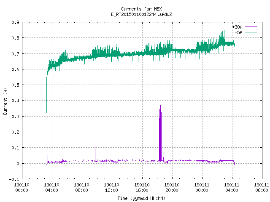270x202 pixels.
Task: Click the x-axis label 'Time (yymmdd HH:MM)'
Action: [141, 198]
